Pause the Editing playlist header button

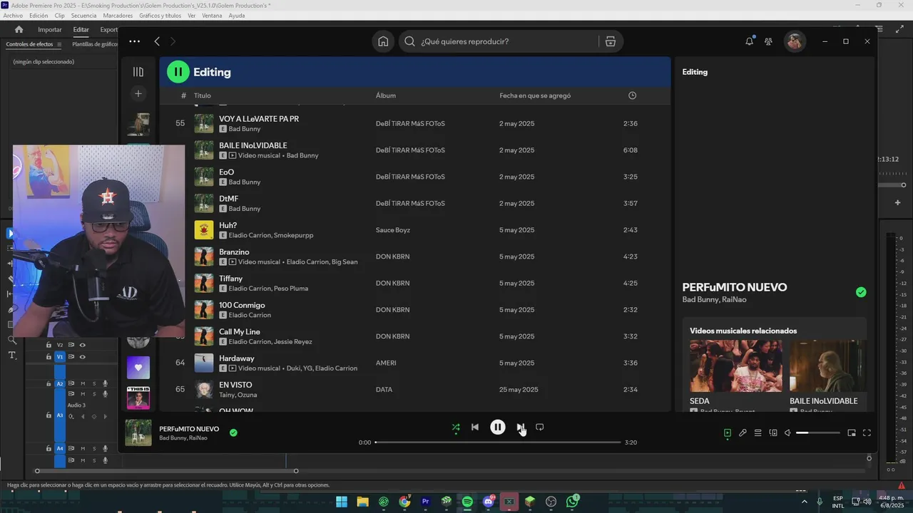tap(178, 72)
